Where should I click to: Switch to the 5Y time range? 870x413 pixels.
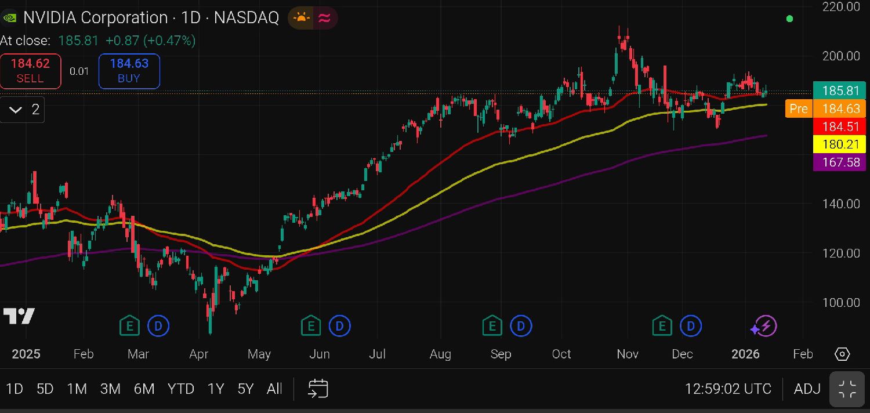(245, 389)
